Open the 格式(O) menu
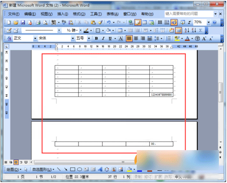The height and width of the screenshot is (183, 227). 79,14
